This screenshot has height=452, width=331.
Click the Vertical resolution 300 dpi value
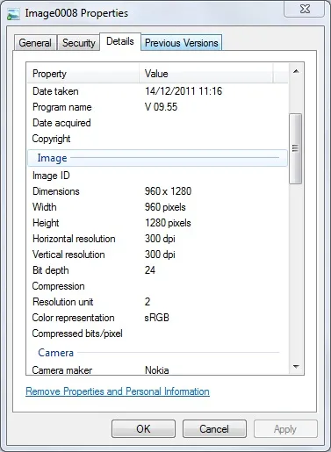pyautogui.click(x=160, y=255)
